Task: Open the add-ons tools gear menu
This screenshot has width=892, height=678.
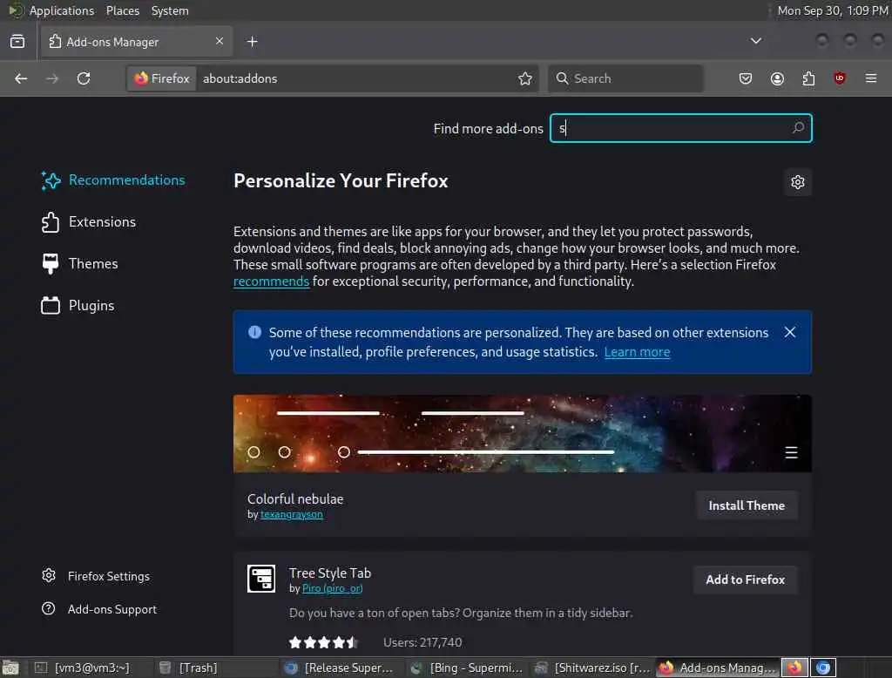Action: 798,182
